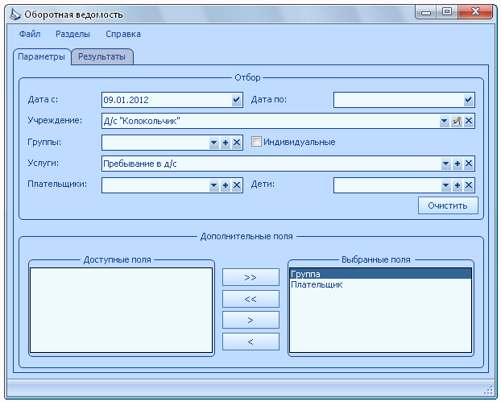
Task: Click the checkmark icon in Дата с field
Action: tap(236, 100)
